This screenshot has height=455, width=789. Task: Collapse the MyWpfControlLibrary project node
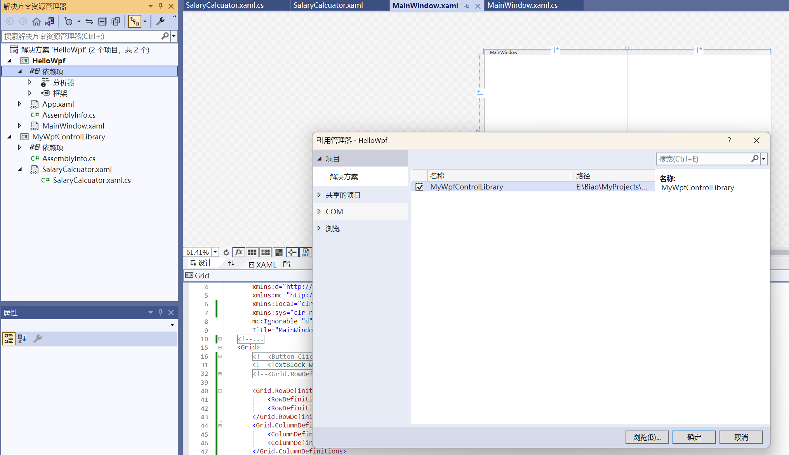tap(10, 137)
